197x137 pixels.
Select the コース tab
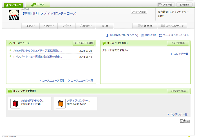(38, 5)
